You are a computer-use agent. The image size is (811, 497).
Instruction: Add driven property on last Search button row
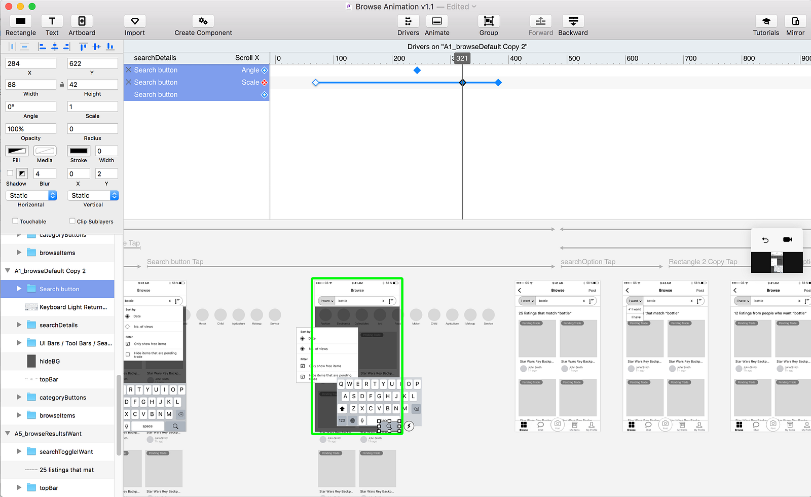(264, 95)
